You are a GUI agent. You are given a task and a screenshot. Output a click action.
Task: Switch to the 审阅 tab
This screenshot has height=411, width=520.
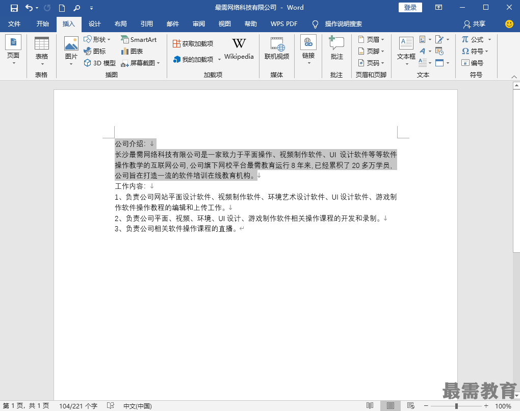pyautogui.click(x=199, y=24)
